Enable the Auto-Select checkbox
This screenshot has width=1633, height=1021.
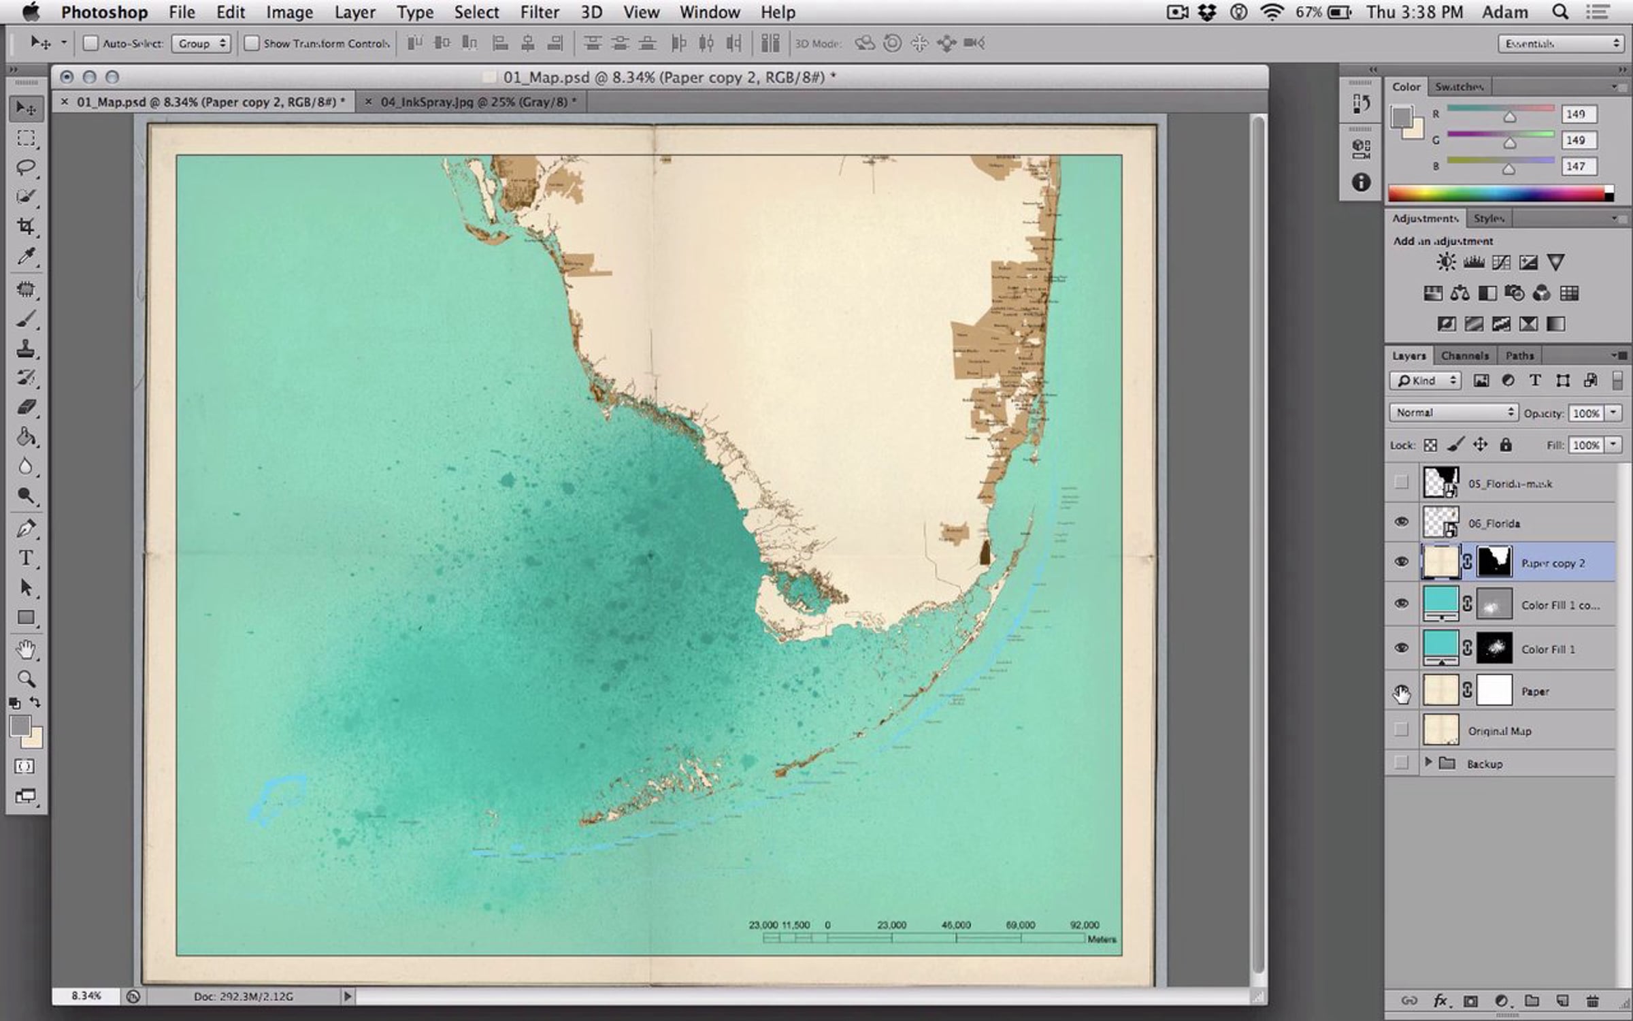[90, 44]
